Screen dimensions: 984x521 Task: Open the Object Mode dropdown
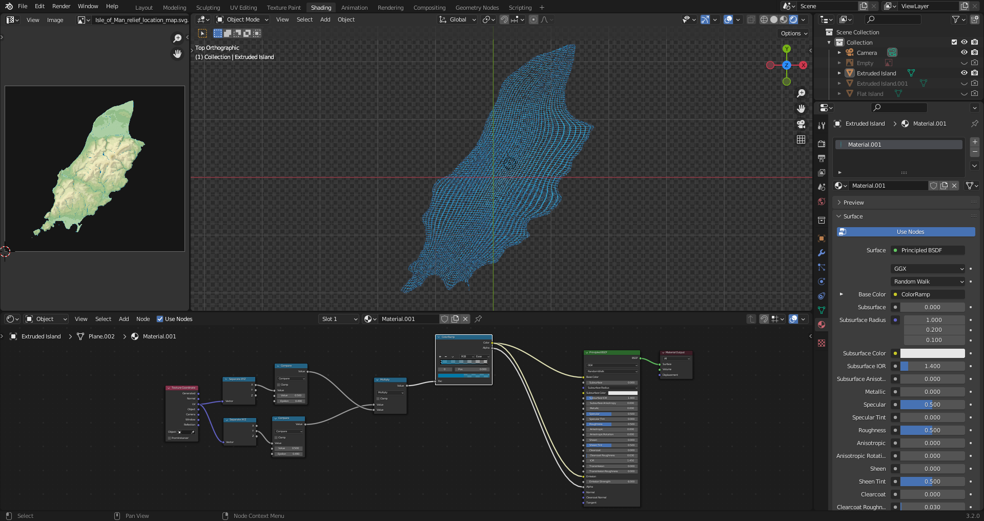tap(242, 19)
